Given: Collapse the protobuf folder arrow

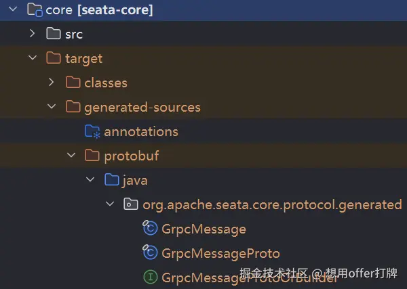Looking at the screenshot, I should [x=71, y=156].
